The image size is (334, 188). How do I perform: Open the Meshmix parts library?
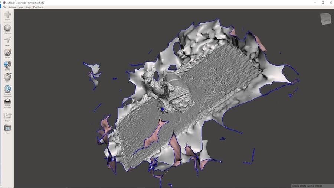pyautogui.click(x=7, y=28)
